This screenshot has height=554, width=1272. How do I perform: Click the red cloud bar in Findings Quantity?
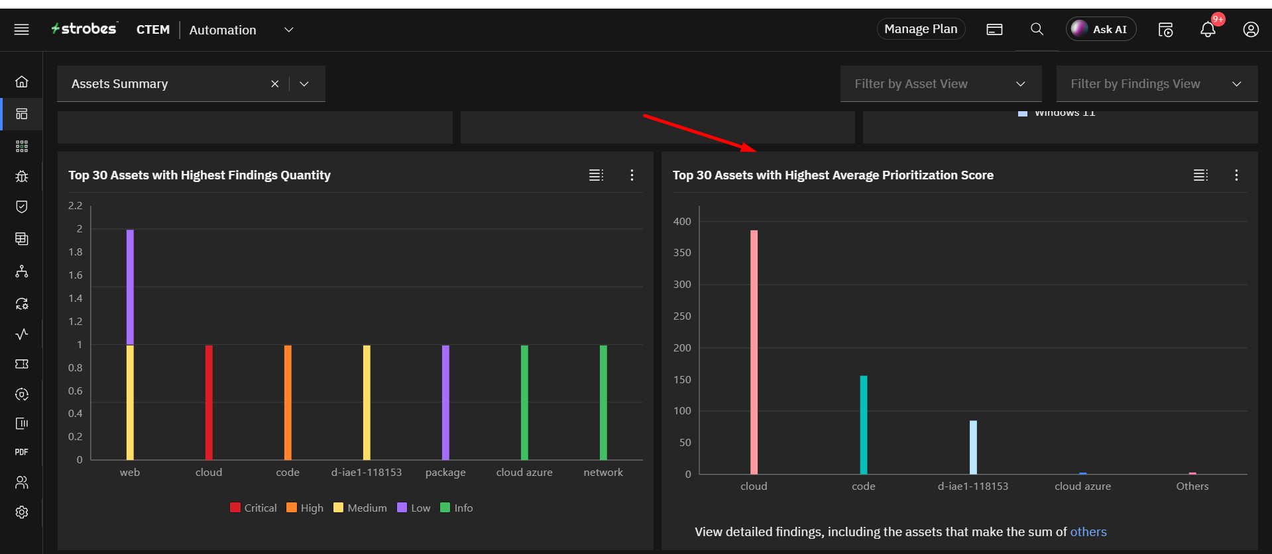[x=209, y=402]
